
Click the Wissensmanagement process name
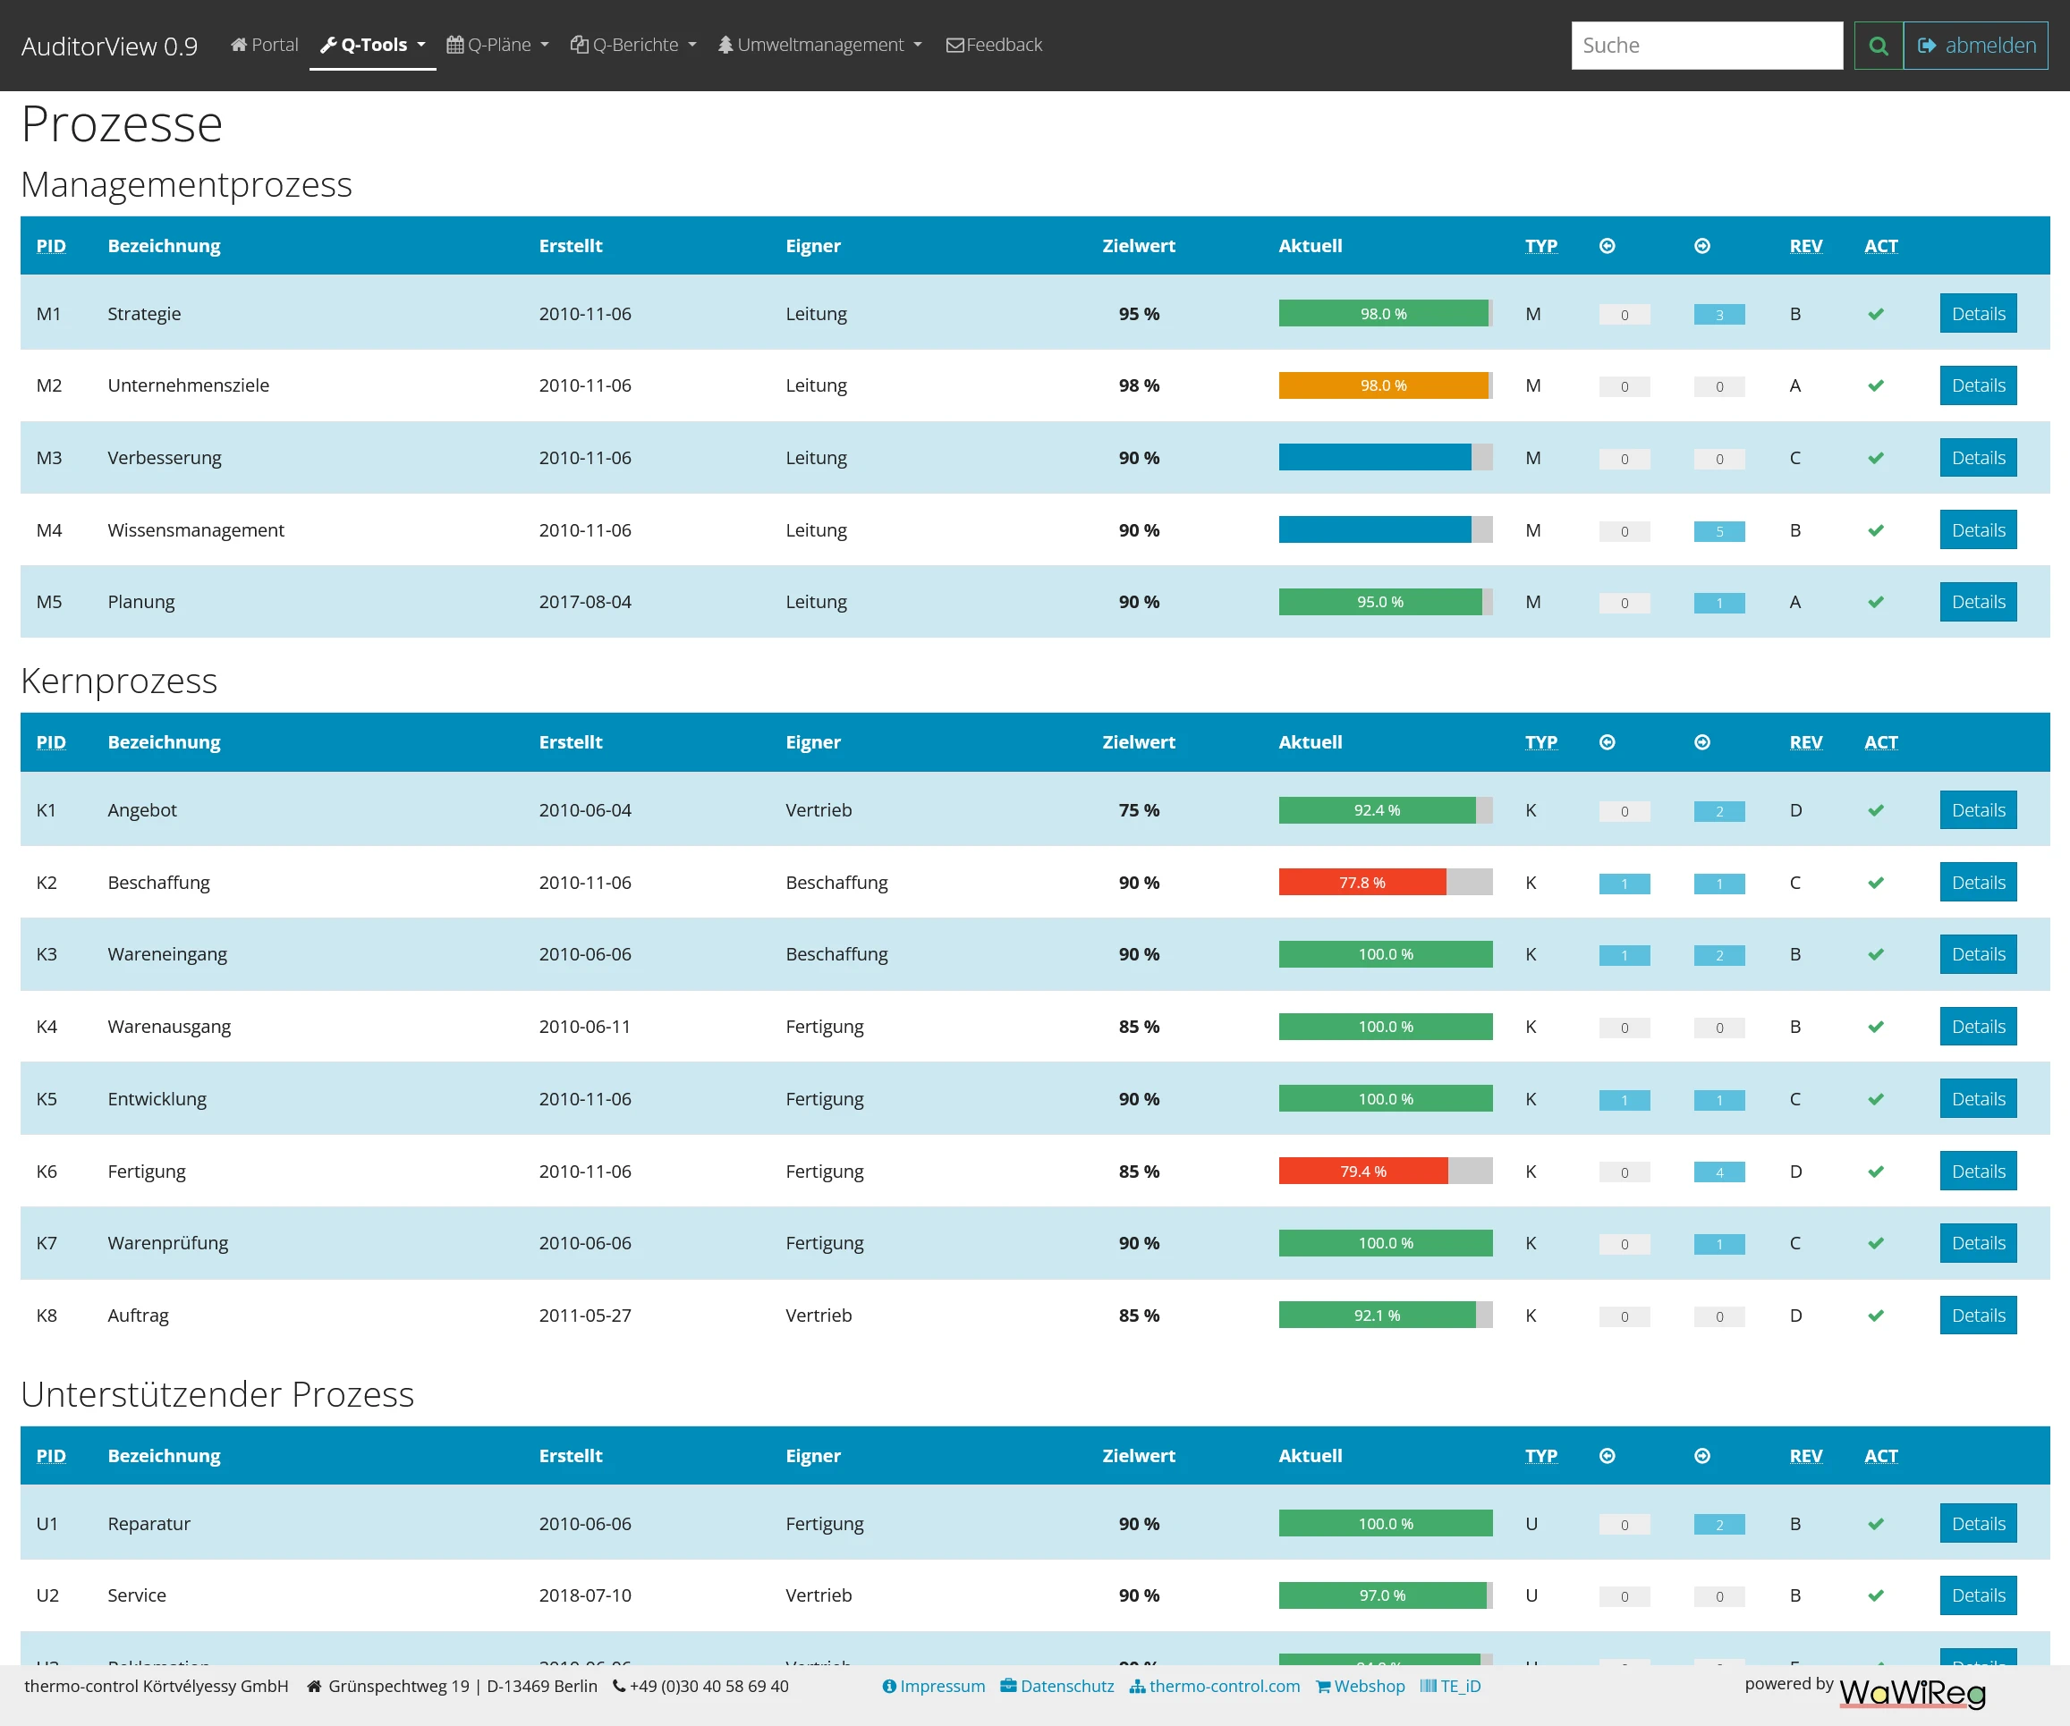coord(195,530)
